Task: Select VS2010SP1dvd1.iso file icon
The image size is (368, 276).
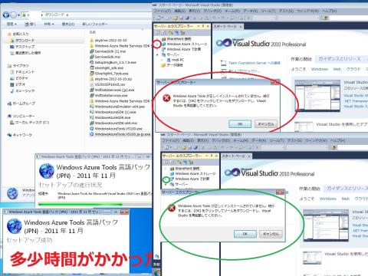Action: coord(92,84)
